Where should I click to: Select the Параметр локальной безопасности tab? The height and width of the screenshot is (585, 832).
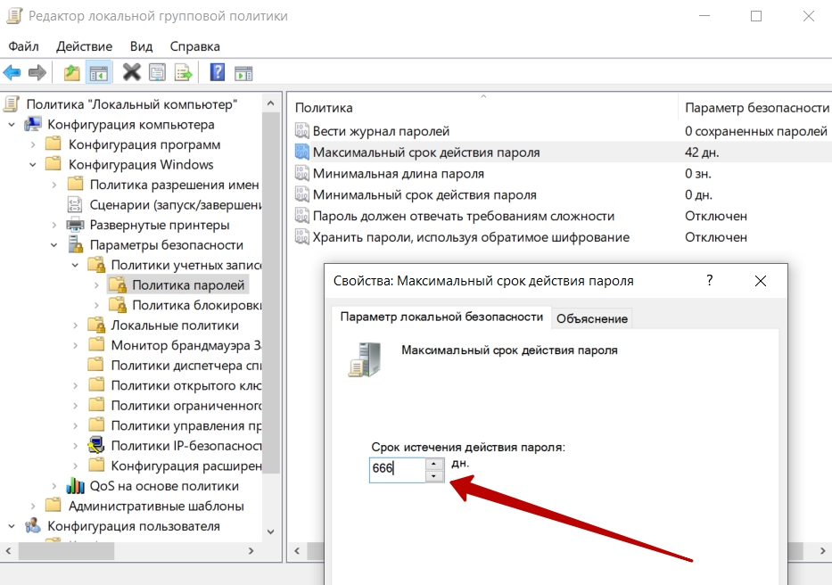441,317
